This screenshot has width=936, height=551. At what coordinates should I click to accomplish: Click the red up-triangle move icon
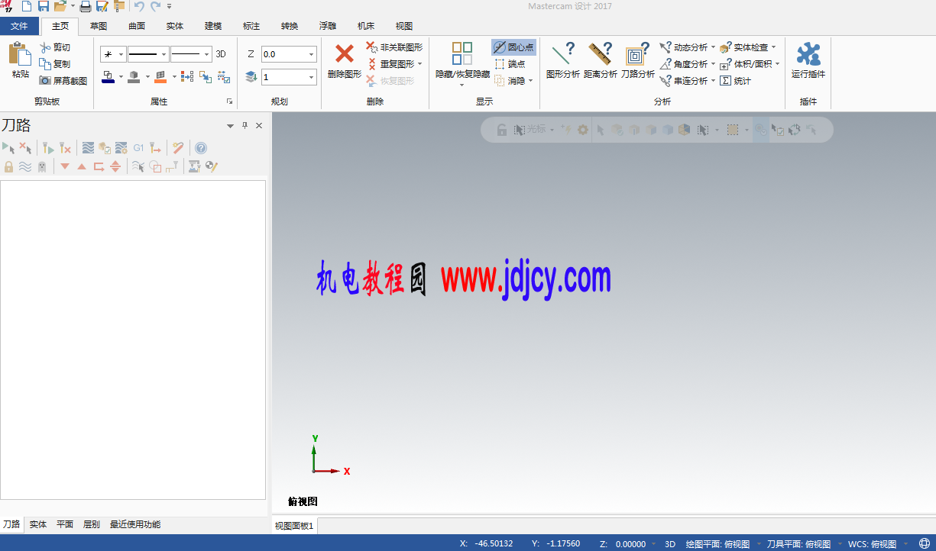[x=82, y=166]
